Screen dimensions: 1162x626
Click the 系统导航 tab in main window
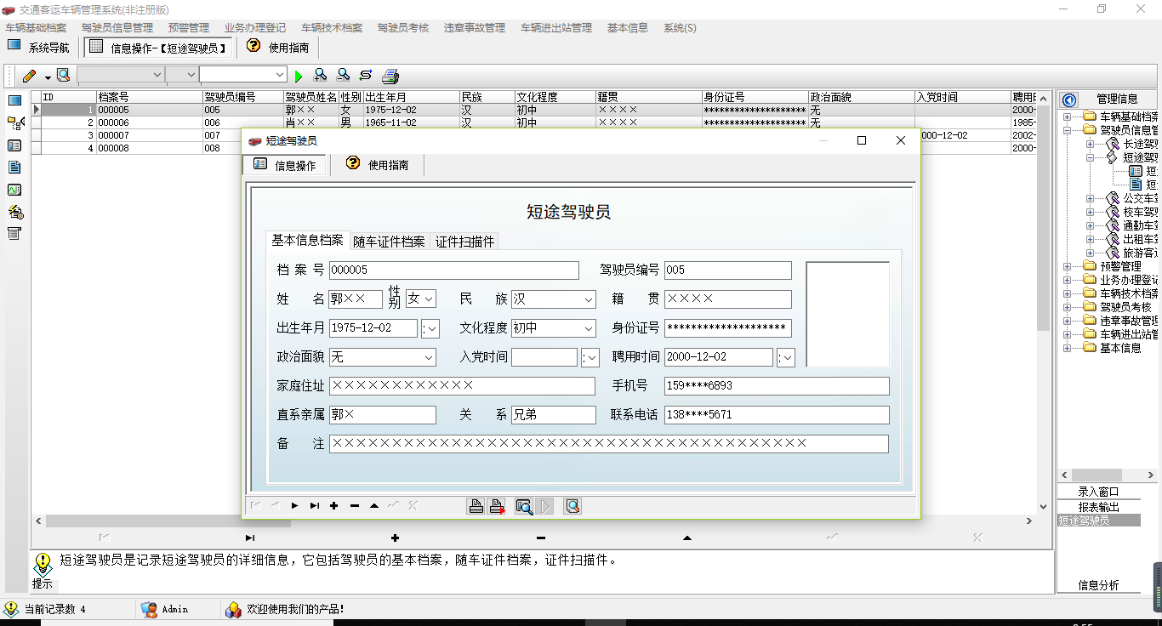point(39,47)
